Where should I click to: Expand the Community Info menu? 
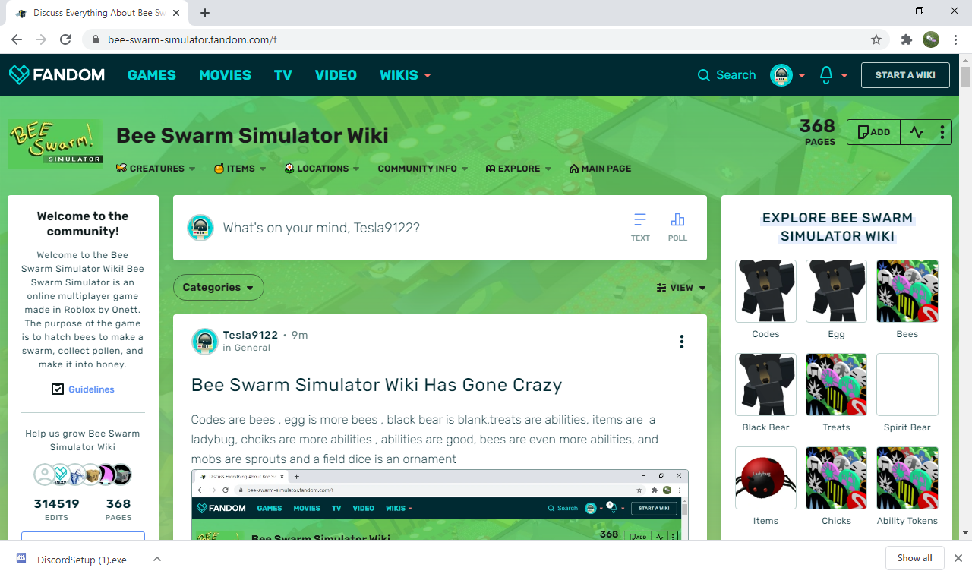(423, 169)
